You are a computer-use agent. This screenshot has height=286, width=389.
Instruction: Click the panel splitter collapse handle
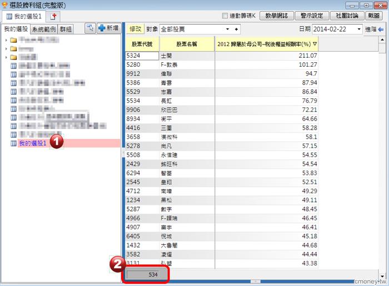pyautogui.click(x=123, y=153)
